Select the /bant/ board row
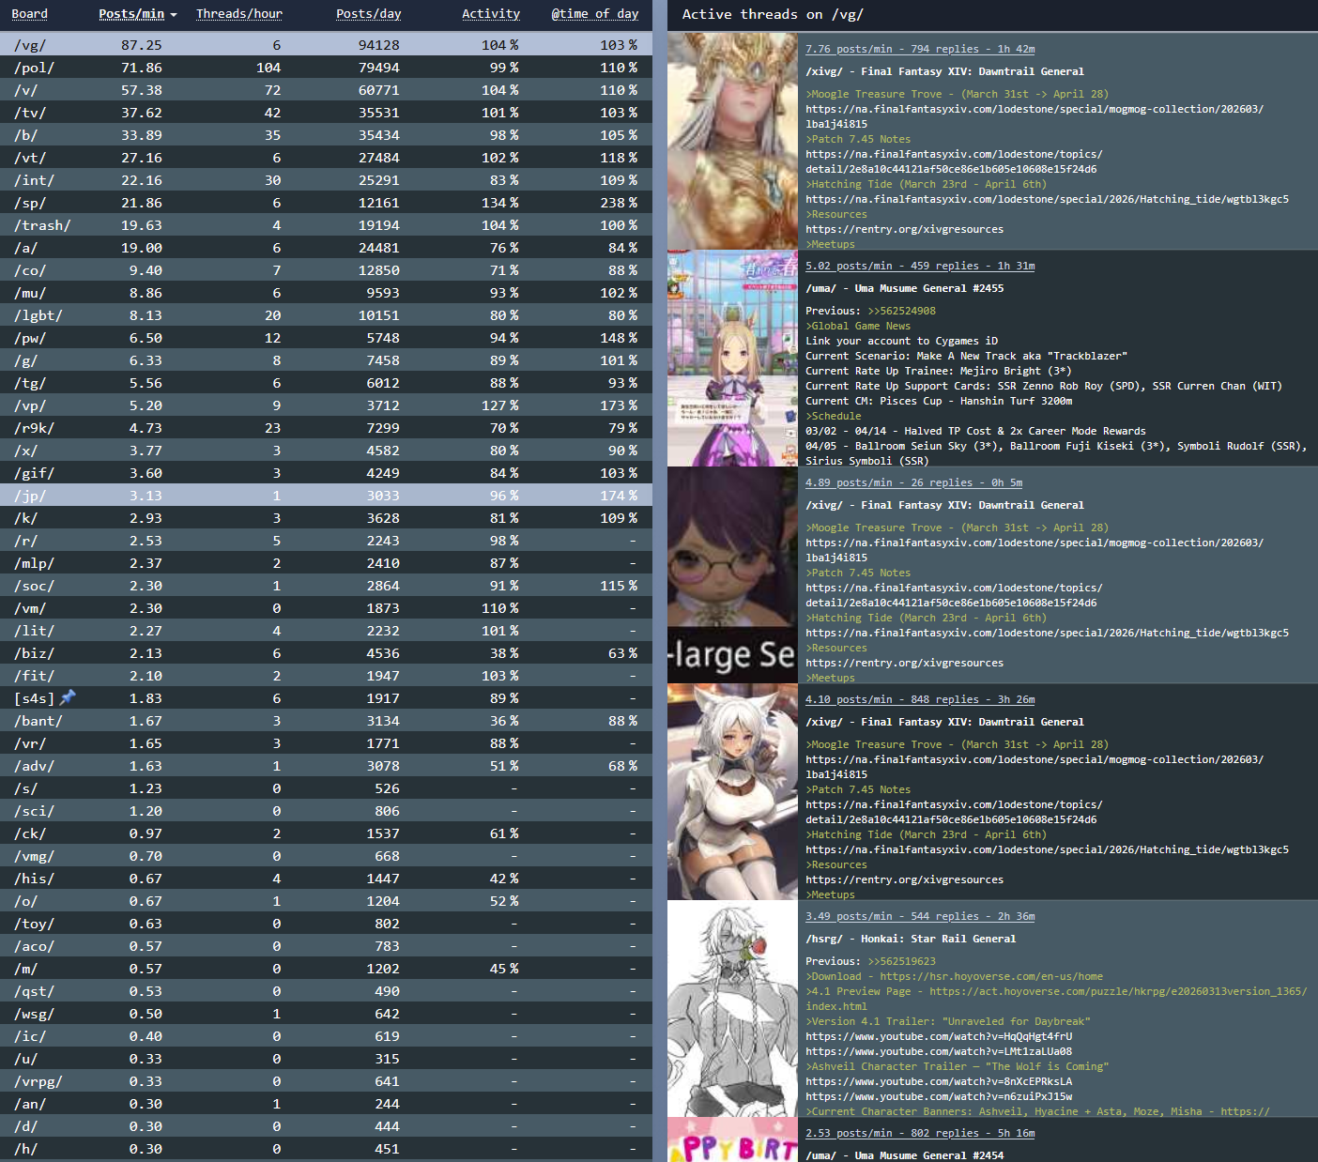 coord(326,721)
